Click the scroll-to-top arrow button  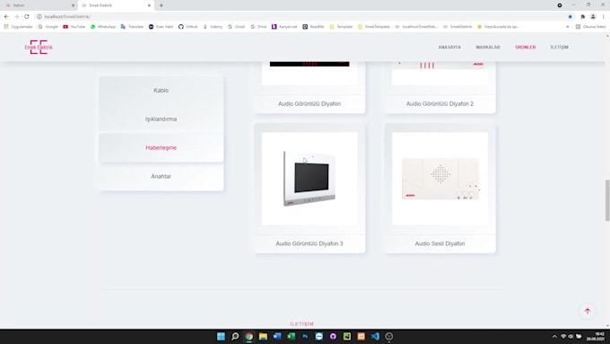588,311
